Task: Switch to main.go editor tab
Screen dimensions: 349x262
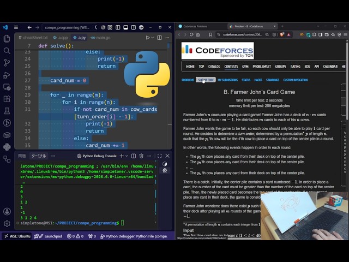Action: click(x=100, y=38)
